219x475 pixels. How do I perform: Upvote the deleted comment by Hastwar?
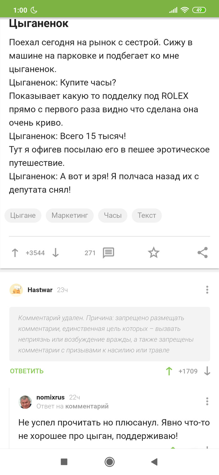coord(169,371)
